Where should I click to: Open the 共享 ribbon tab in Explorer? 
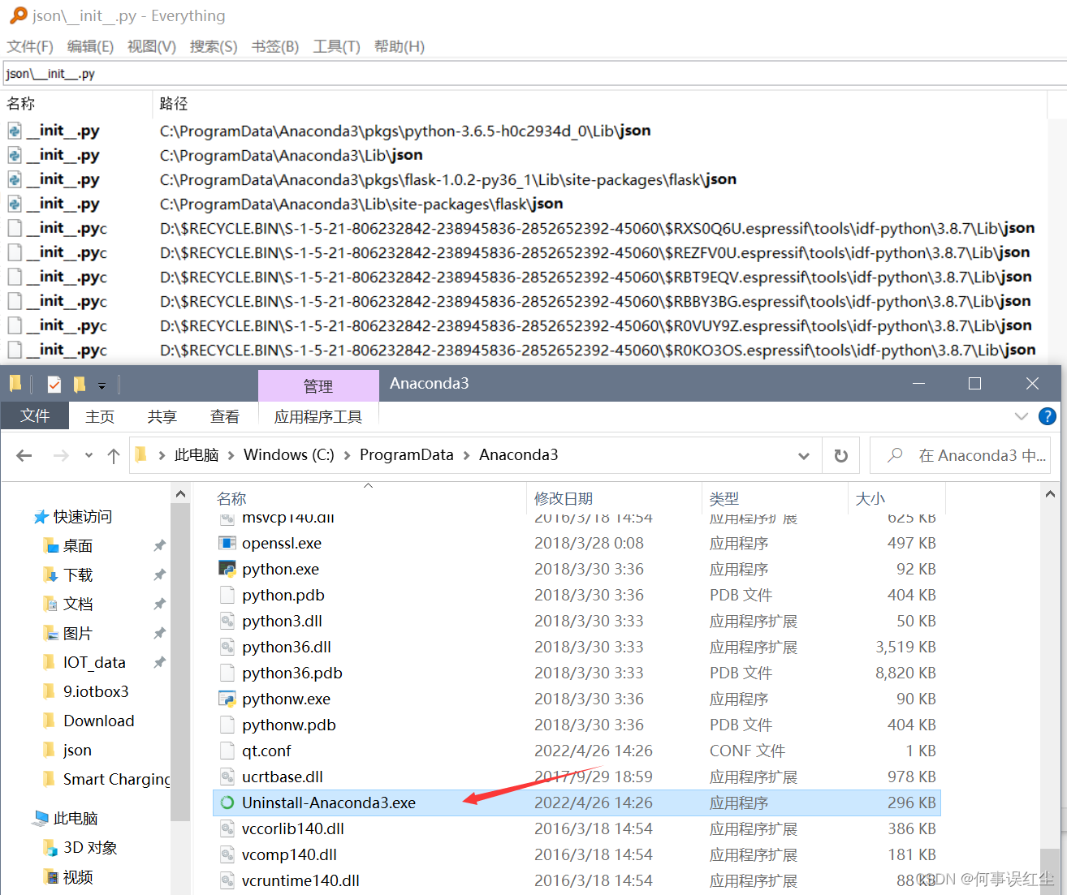[x=162, y=416]
